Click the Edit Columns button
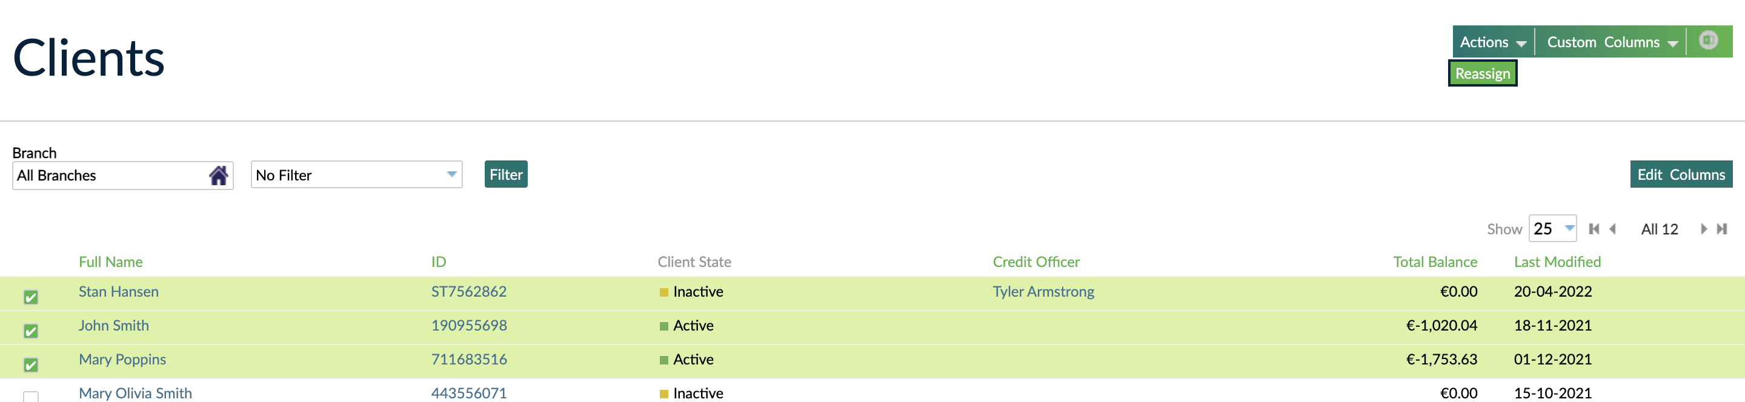1745x402 pixels. pyautogui.click(x=1681, y=174)
